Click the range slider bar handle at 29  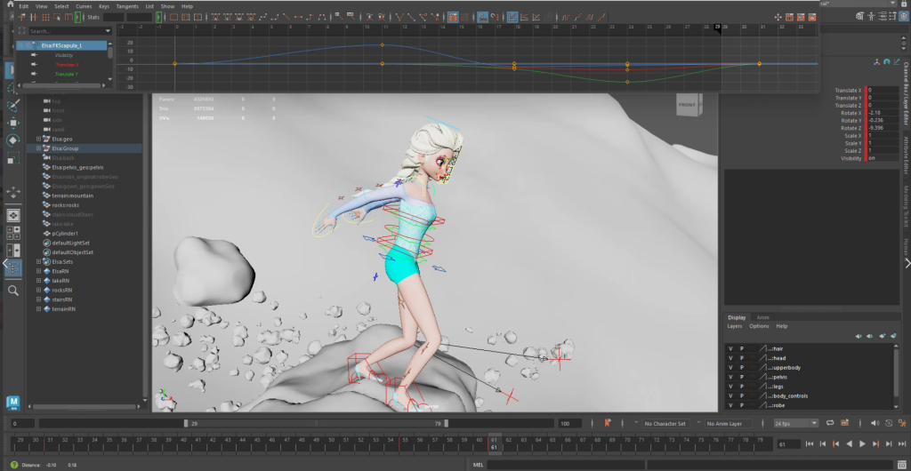point(186,423)
